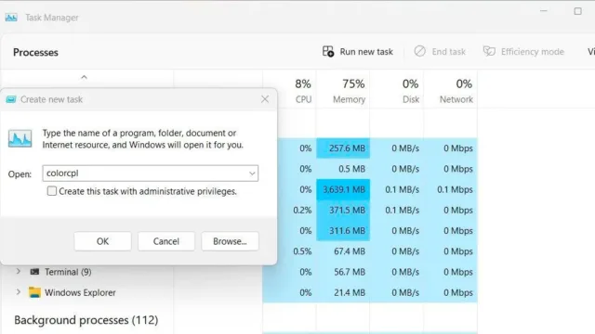Click the 3,639.1 MB memory cell

point(343,189)
